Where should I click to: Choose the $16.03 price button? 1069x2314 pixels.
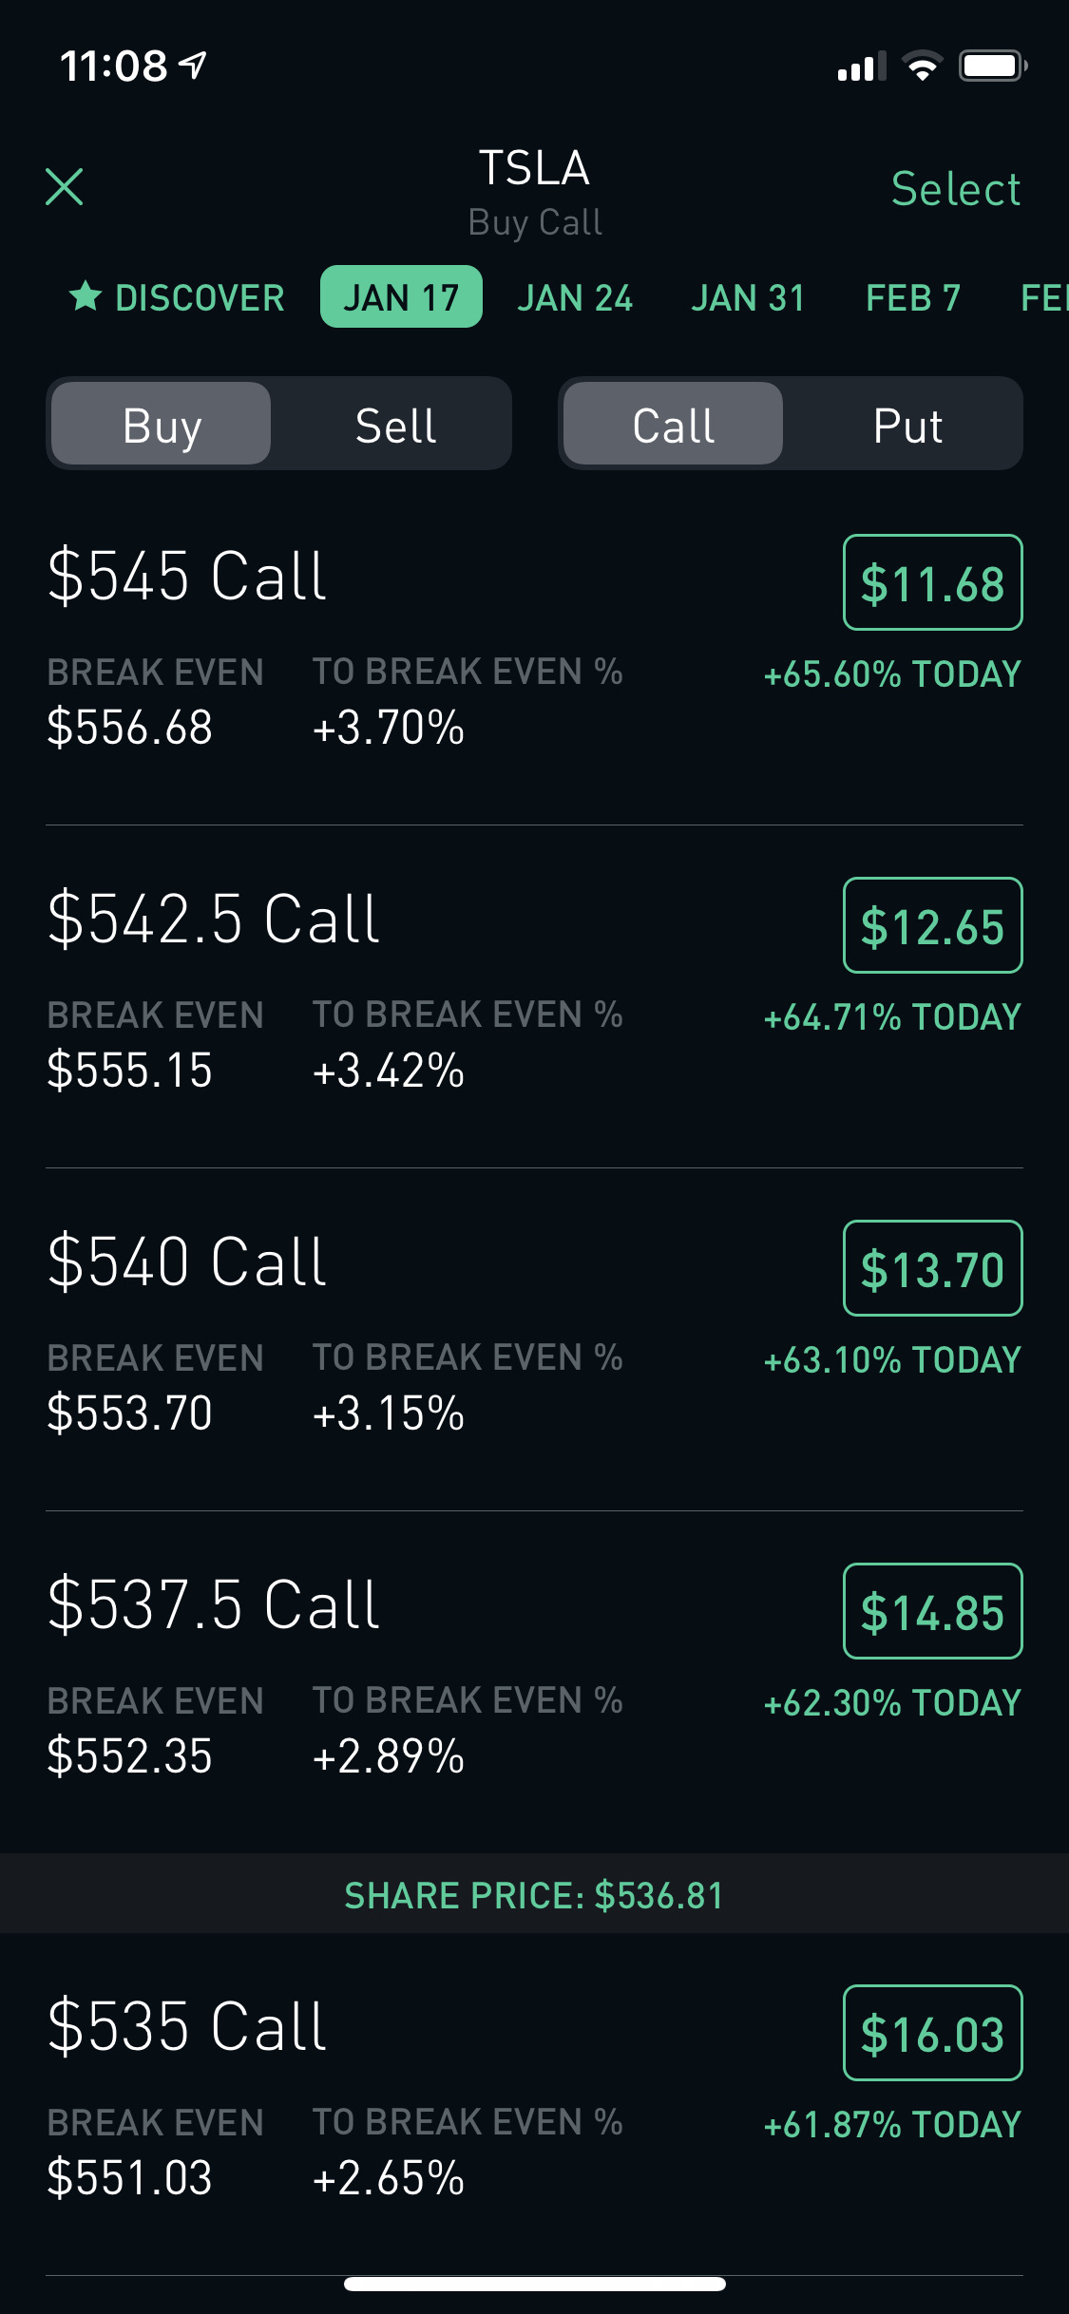pos(932,2033)
